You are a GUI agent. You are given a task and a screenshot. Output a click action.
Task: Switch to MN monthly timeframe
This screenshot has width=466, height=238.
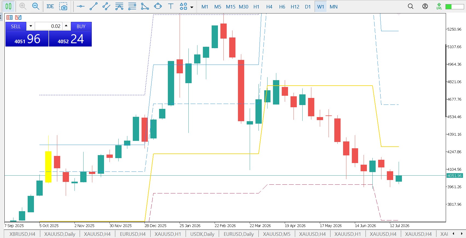333,7
